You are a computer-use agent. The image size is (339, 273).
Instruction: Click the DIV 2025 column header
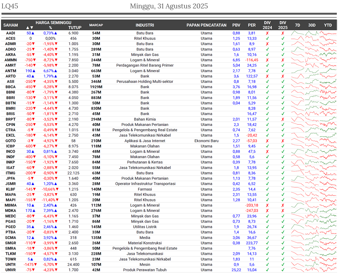pos(283,25)
